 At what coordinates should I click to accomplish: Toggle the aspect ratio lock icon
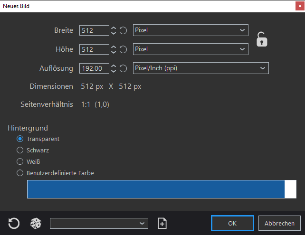point(262,39)
